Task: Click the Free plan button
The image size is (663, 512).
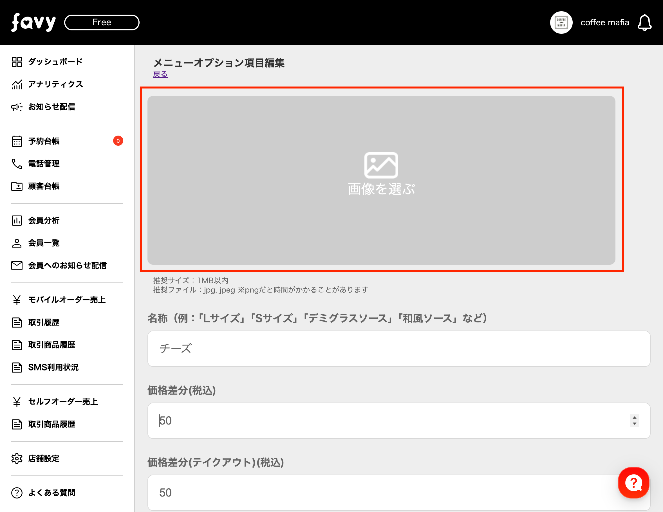Action: [x=102, y=23]
